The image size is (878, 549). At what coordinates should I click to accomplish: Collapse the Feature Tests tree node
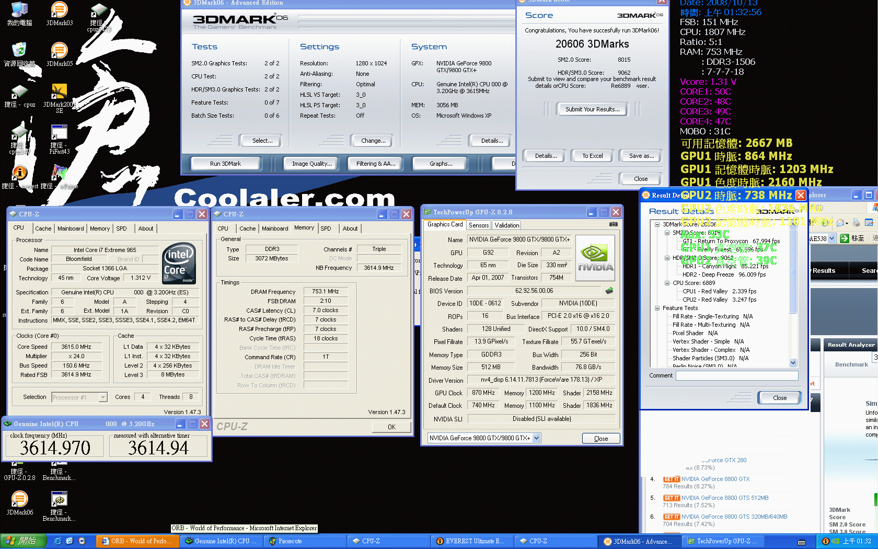[x=657, y=308]
